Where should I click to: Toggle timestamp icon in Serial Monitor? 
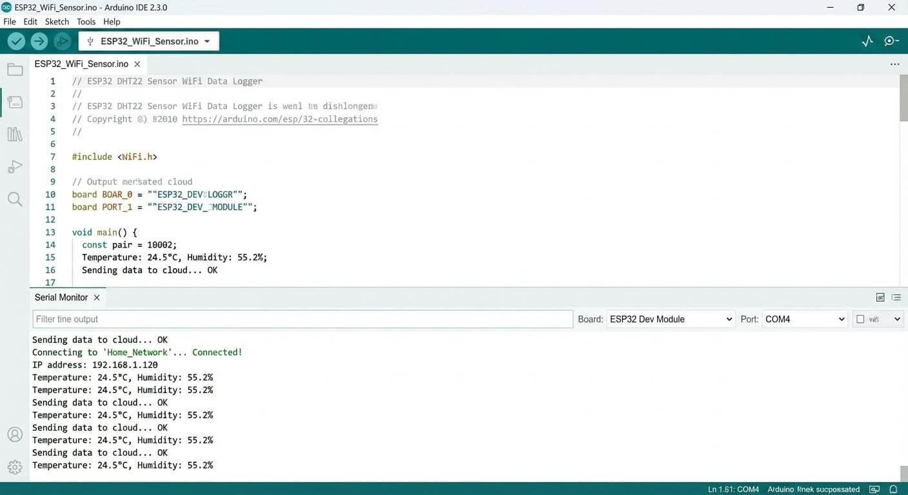pyautogui.click(x=880, y=297)
